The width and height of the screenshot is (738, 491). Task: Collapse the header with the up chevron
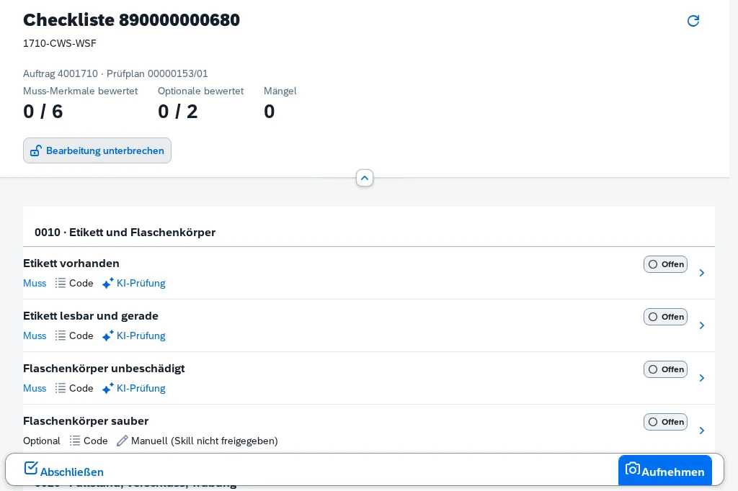click(x=365, y=178)
